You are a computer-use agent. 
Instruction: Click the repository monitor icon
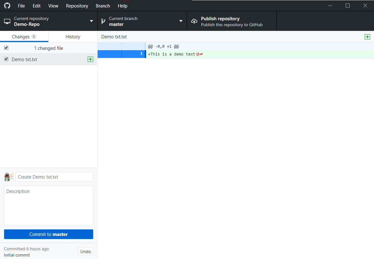click(7, 21)
